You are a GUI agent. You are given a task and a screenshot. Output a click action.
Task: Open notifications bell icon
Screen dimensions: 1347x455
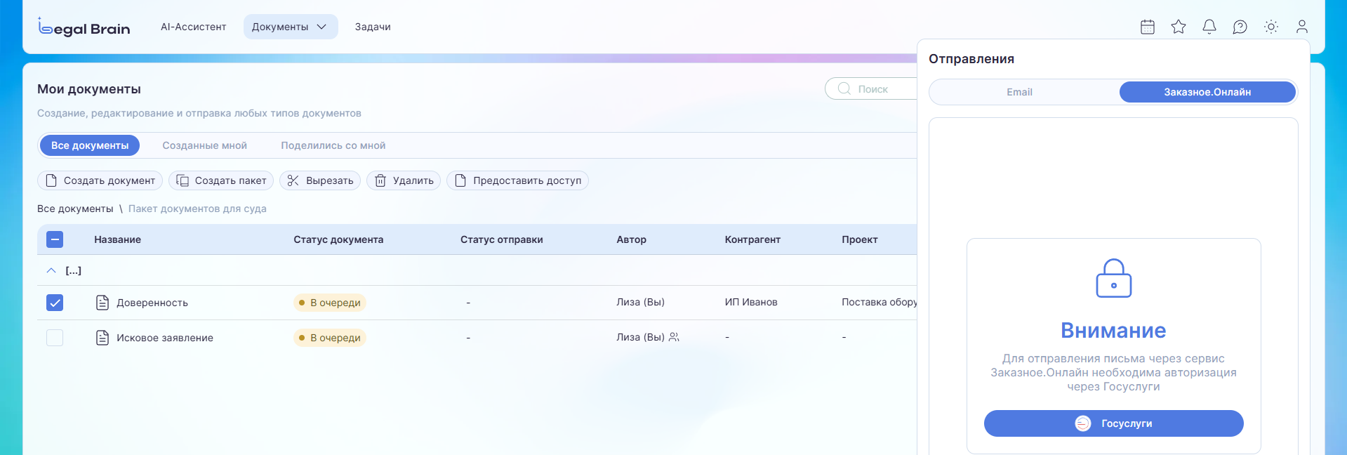1209,27
